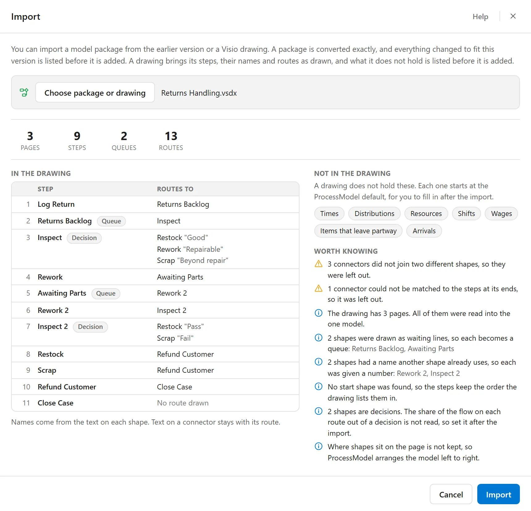This screenshot has height=511, width=531.
Task: Click the ROUTES TO column header
Action: point(175,189)
